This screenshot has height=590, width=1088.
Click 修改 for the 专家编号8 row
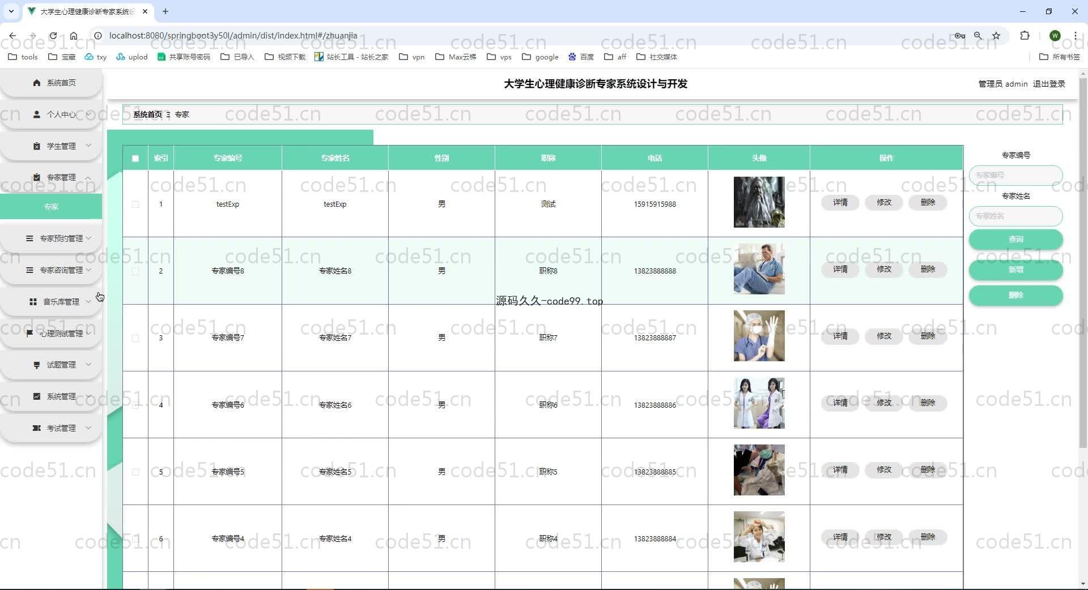(884, 269)
